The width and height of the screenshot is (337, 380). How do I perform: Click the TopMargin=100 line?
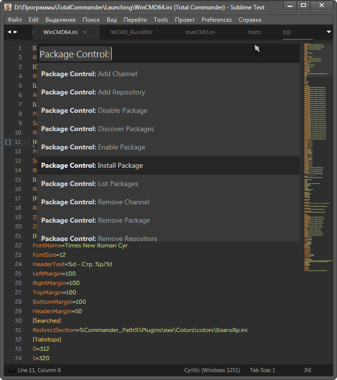point(54,292)
